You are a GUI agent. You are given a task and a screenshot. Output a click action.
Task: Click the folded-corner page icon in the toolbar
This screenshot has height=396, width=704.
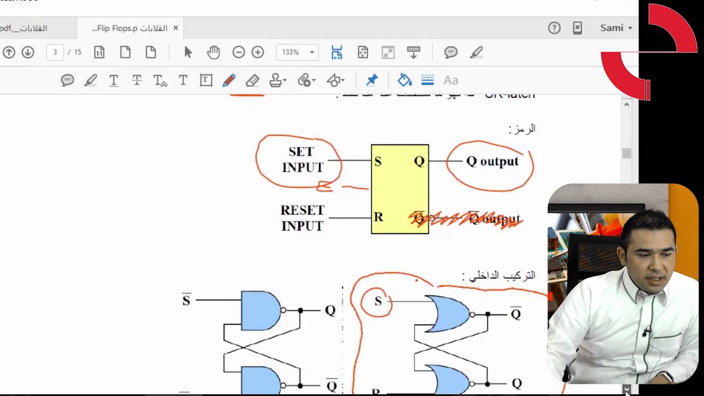[151, 52]
